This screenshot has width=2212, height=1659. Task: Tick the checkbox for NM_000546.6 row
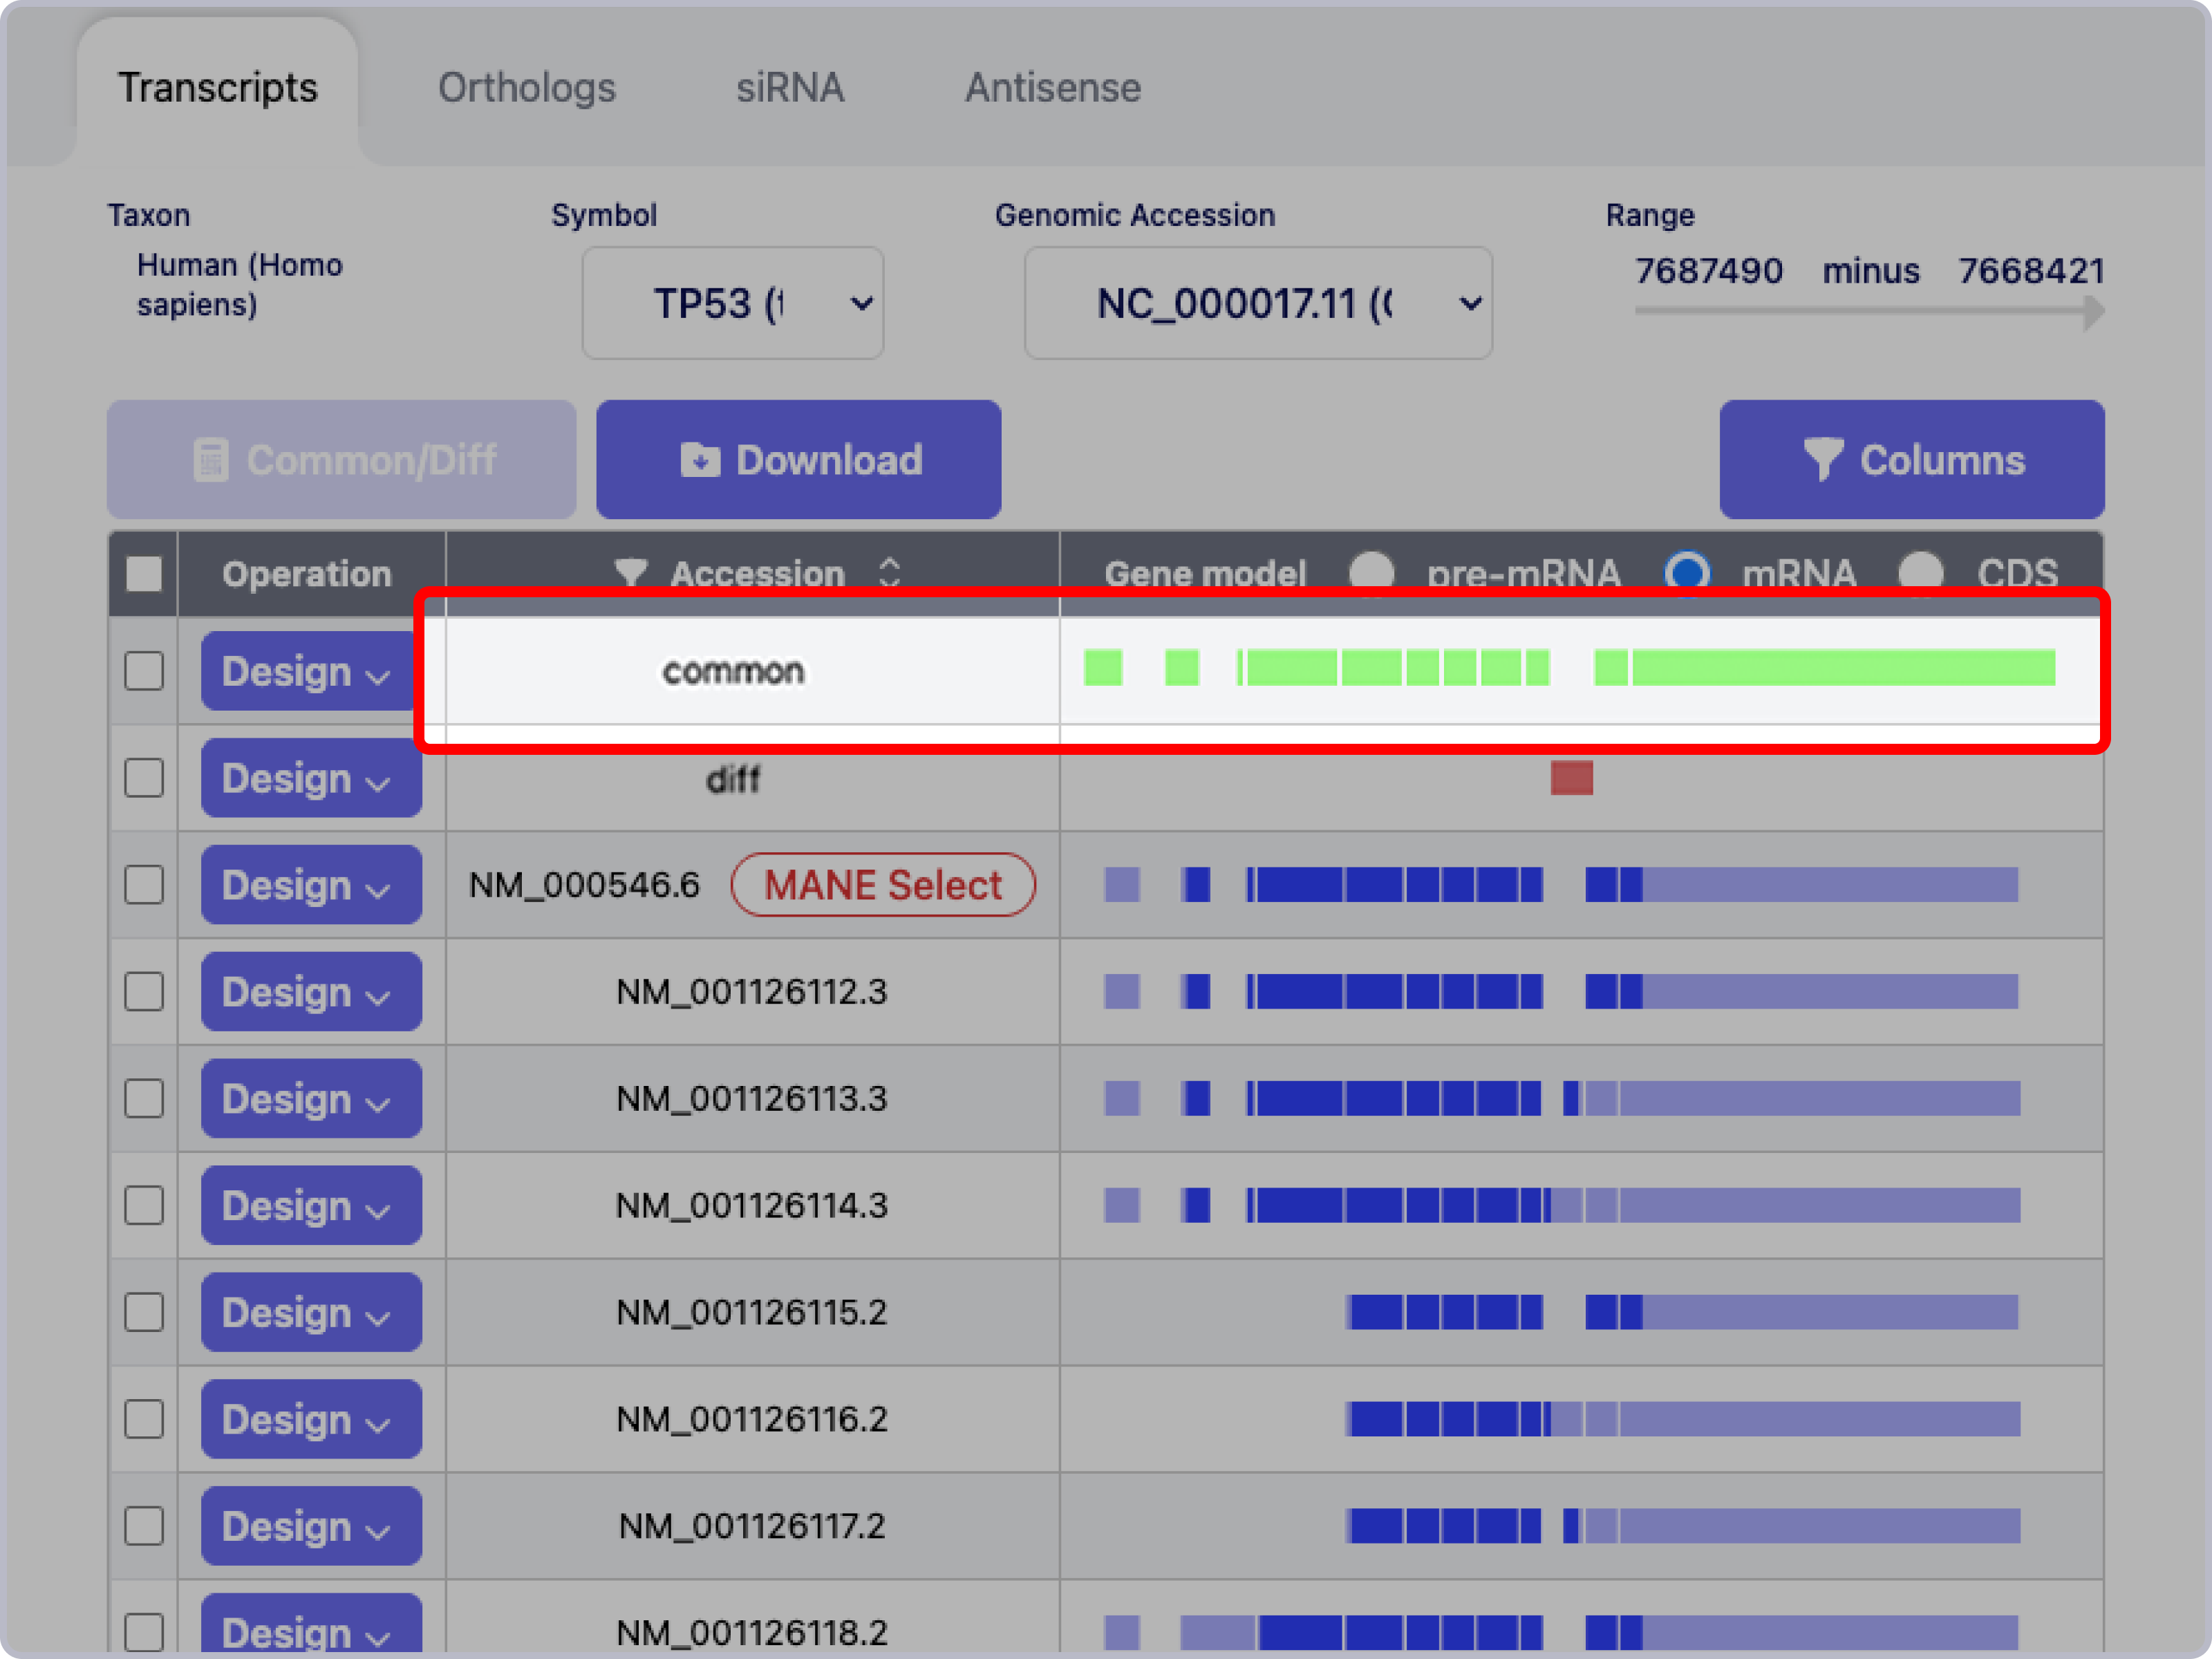[144, 885]
